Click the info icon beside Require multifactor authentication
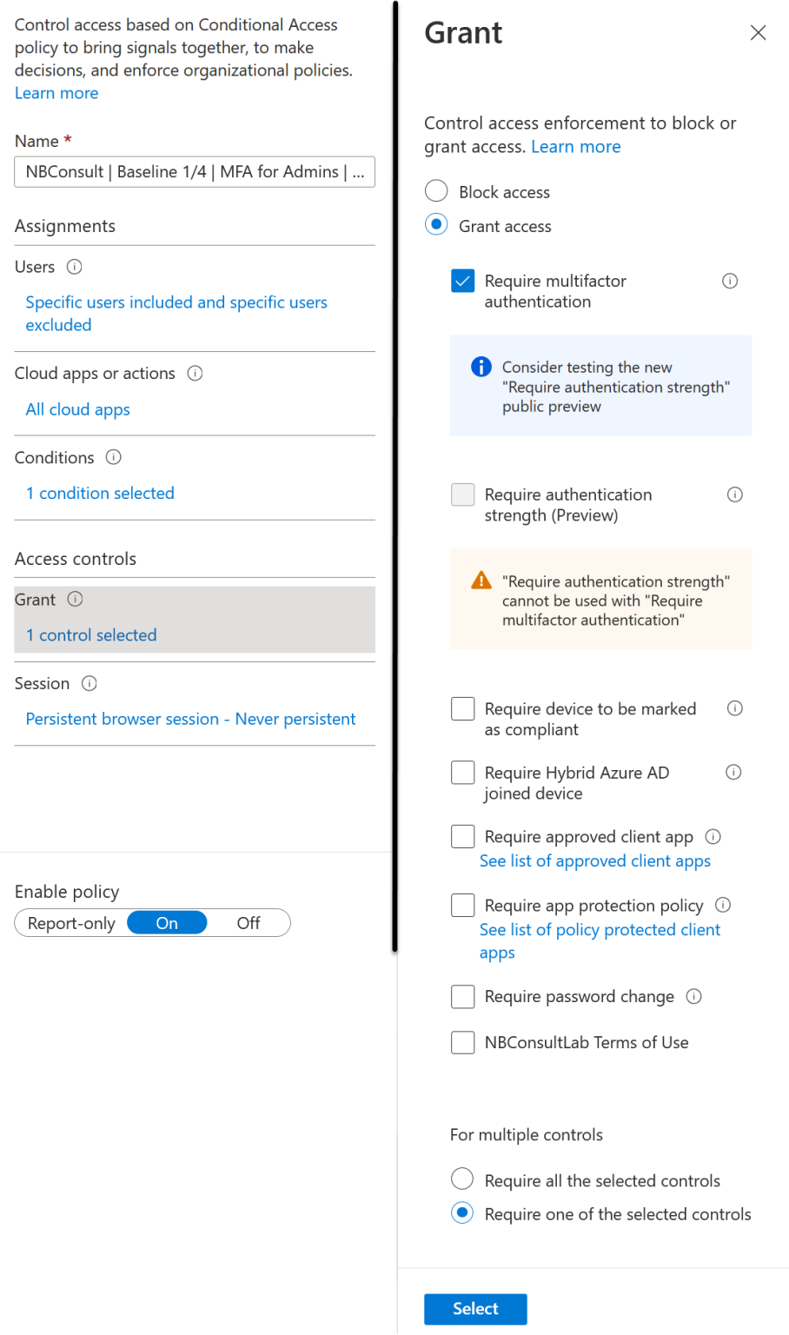 (x=729, y=281)
